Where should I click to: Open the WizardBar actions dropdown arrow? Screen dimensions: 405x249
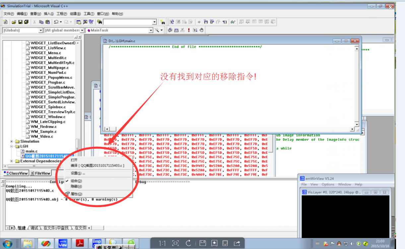click(x=162, y=30)
